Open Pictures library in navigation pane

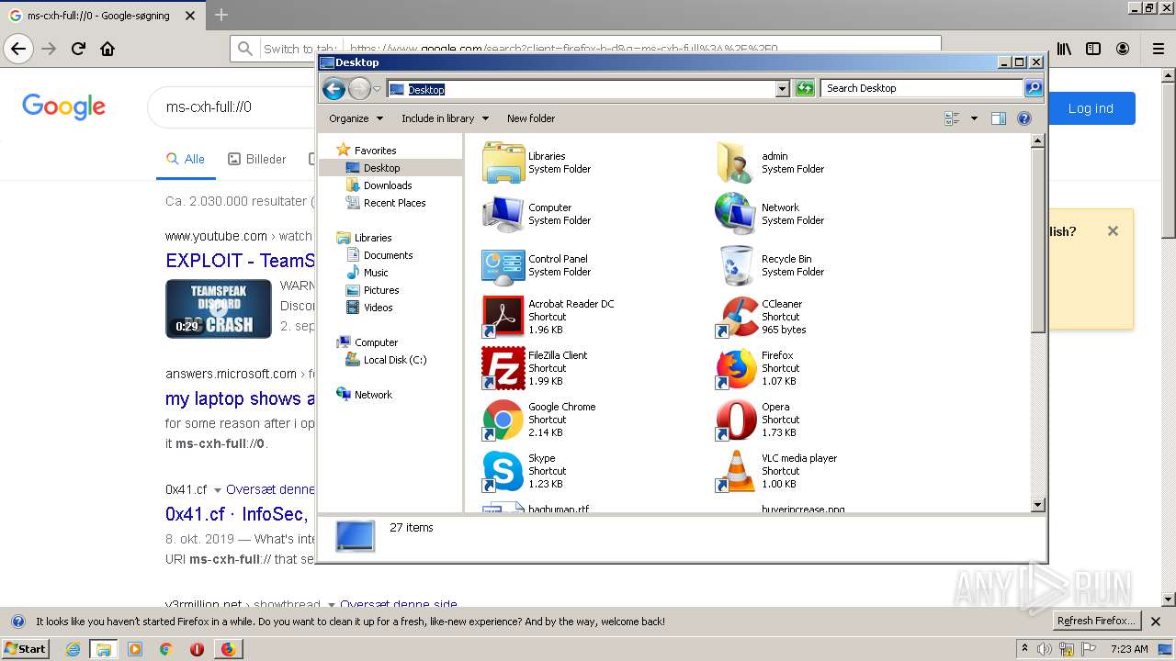coord(380,290)
